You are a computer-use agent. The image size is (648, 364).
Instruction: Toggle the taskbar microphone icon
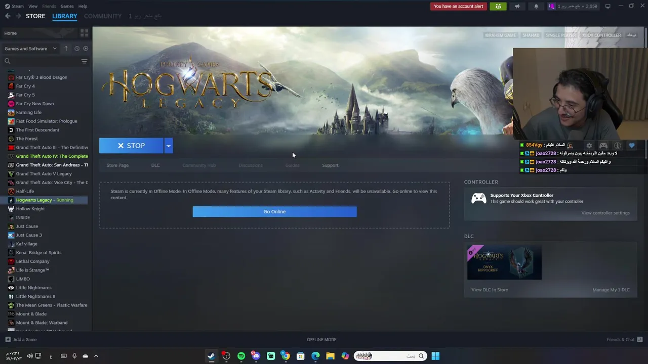click(74, 356)
